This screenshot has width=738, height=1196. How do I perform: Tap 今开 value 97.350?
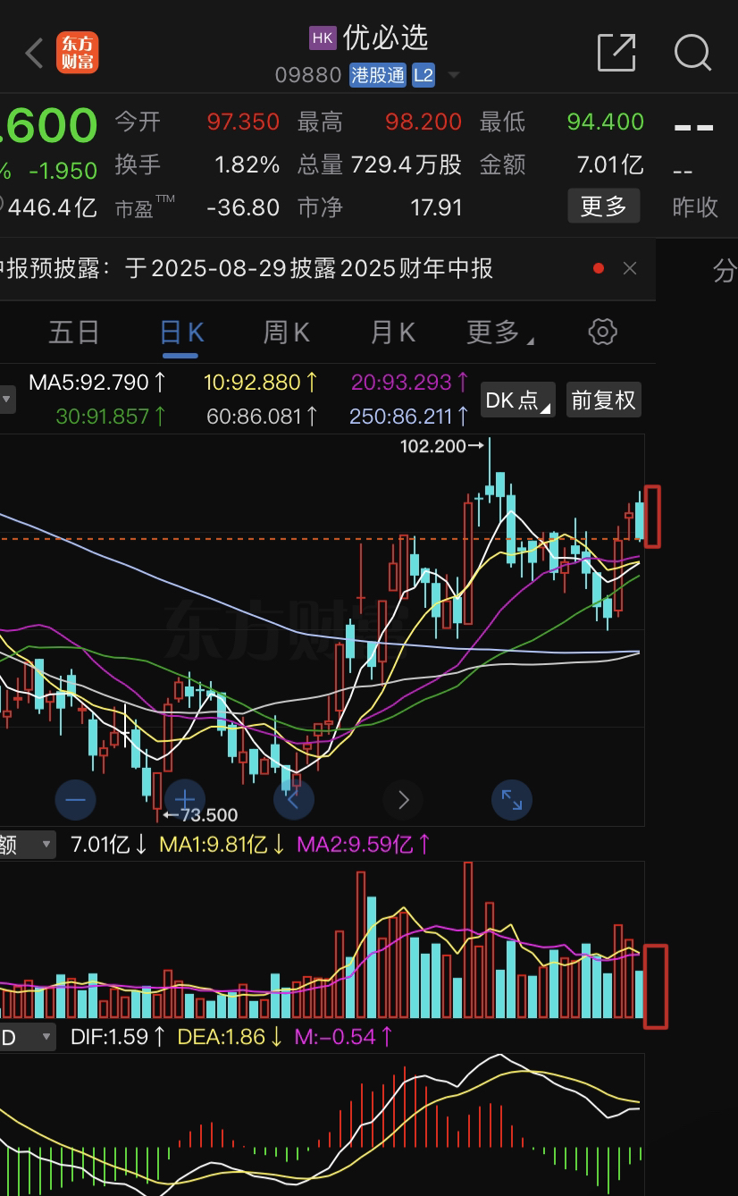pos(243,122)
